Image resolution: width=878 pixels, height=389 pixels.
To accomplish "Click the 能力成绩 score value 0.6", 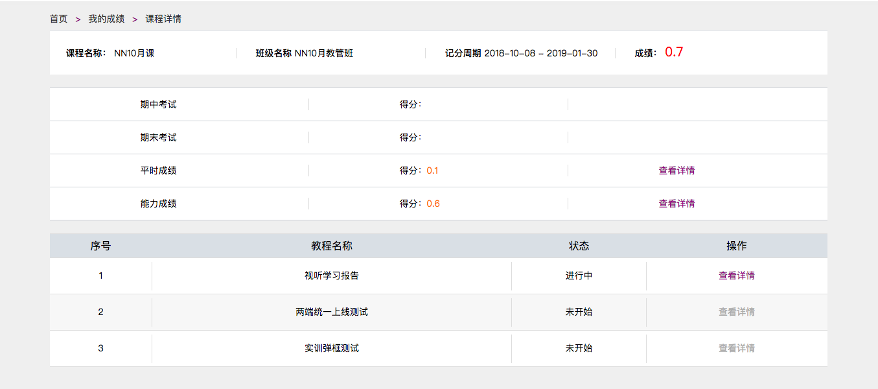I will click(433, 204).
